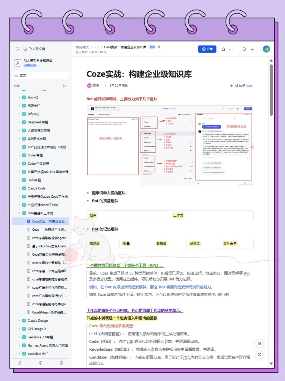Click the 文件盒子 table cell

[x=237, y=243]
